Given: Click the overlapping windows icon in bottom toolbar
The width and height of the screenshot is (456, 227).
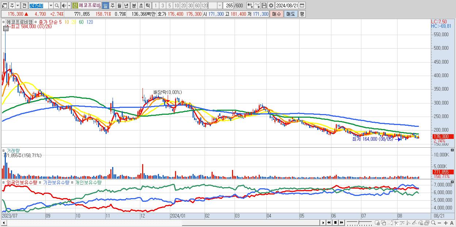Looking at the screenshot, I should pos(384,223).
